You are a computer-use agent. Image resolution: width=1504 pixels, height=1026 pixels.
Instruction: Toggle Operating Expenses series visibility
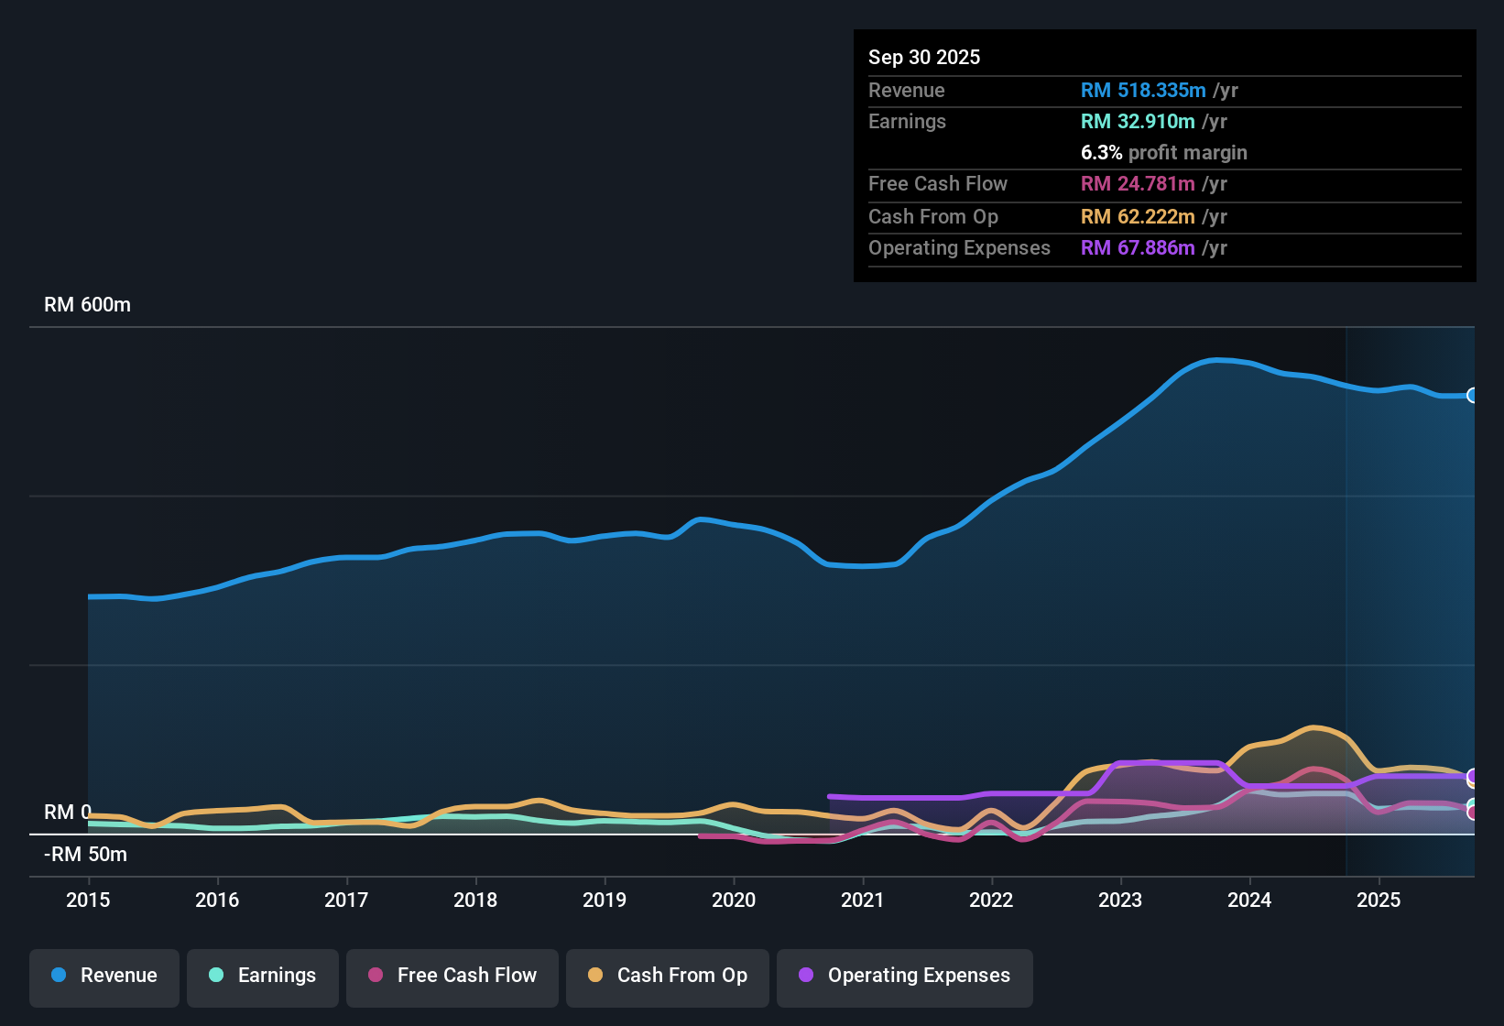tap(904, 976)
